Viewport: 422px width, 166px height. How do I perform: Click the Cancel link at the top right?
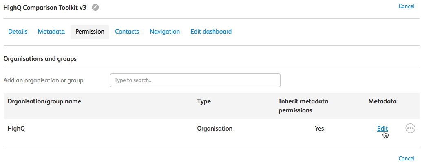(x=406, y=6)
